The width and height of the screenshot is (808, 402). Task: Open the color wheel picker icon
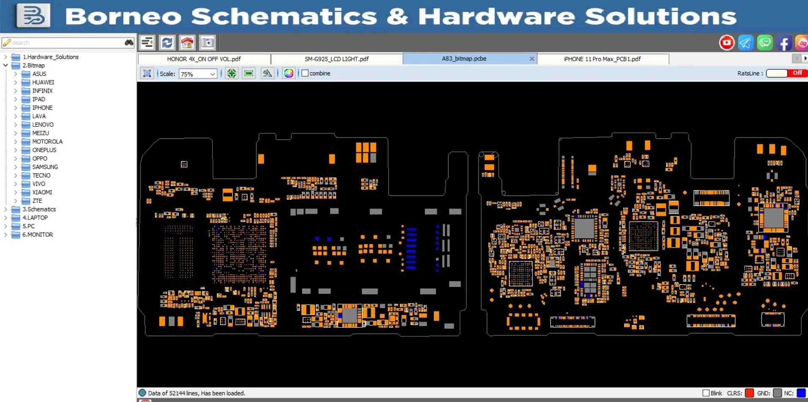pyautogui.click(x=289, y=74)
